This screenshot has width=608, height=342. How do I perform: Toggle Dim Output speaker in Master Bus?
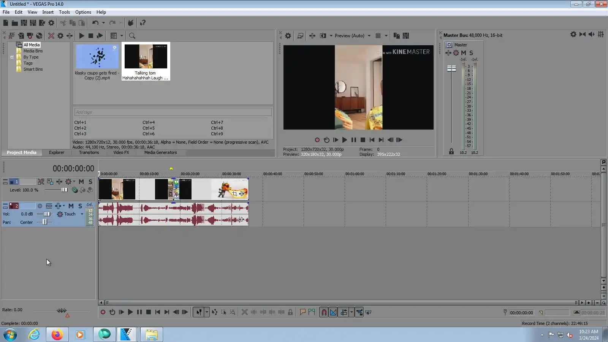point(591,35)
